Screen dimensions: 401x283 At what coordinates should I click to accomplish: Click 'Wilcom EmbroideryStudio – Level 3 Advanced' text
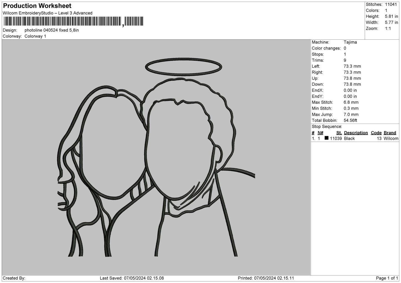point(47,13)
